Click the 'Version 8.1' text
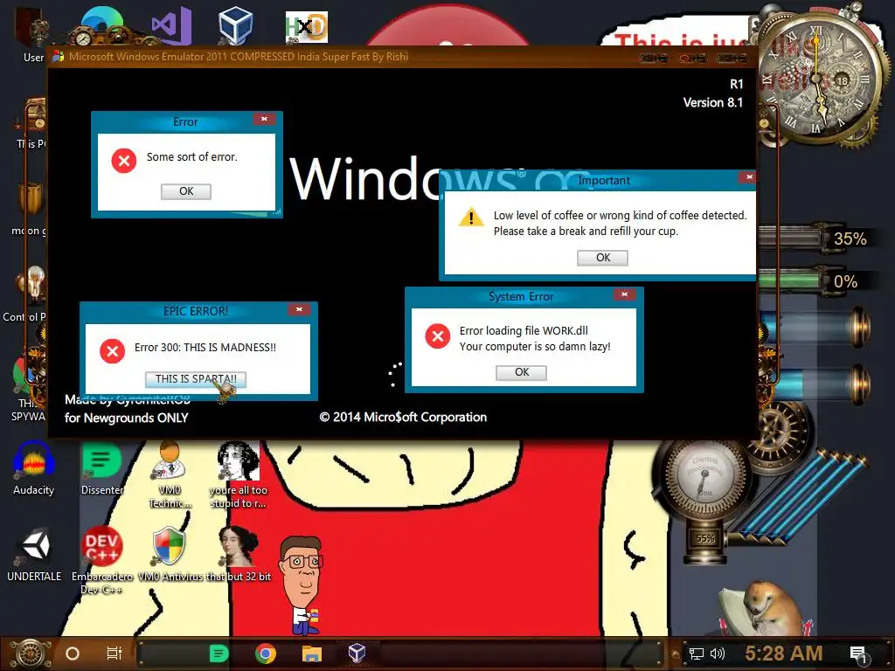Screen dimensions: 895x671 tap(713, 103)
